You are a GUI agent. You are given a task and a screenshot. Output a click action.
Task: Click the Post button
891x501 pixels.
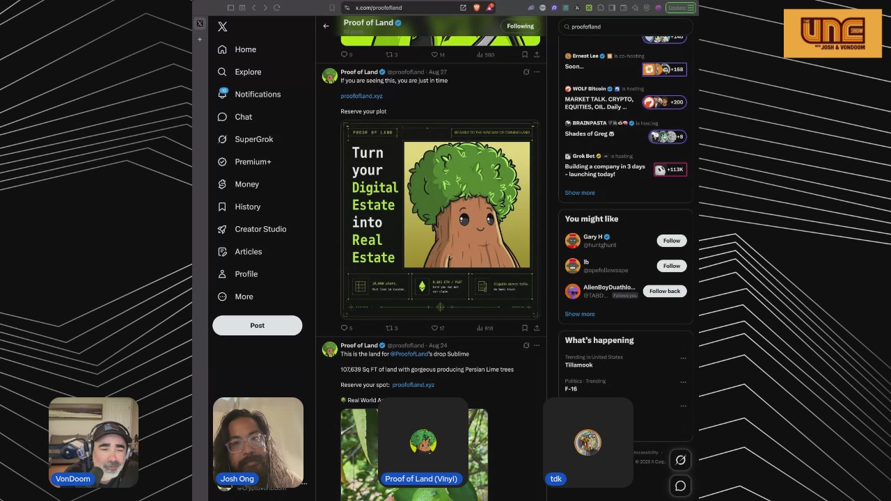tap(257, 326)
